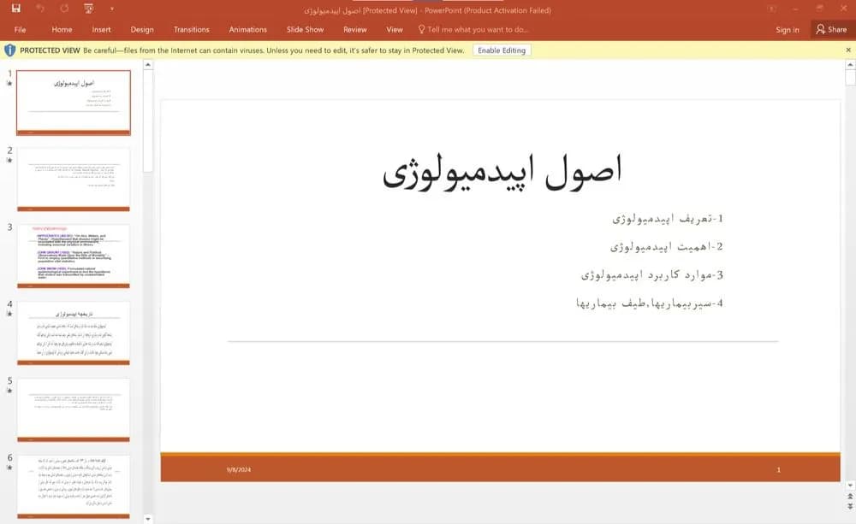Open the Home ribbon tab
The height and width of the screenshot is (524, 856).
tap(62, 29)
